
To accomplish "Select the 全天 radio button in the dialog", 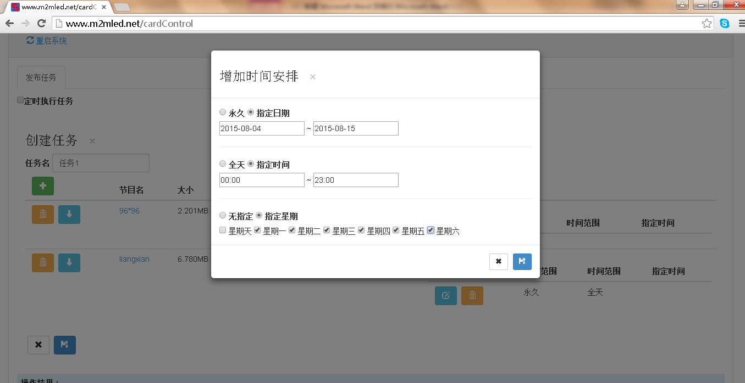I will pos(223,164).
